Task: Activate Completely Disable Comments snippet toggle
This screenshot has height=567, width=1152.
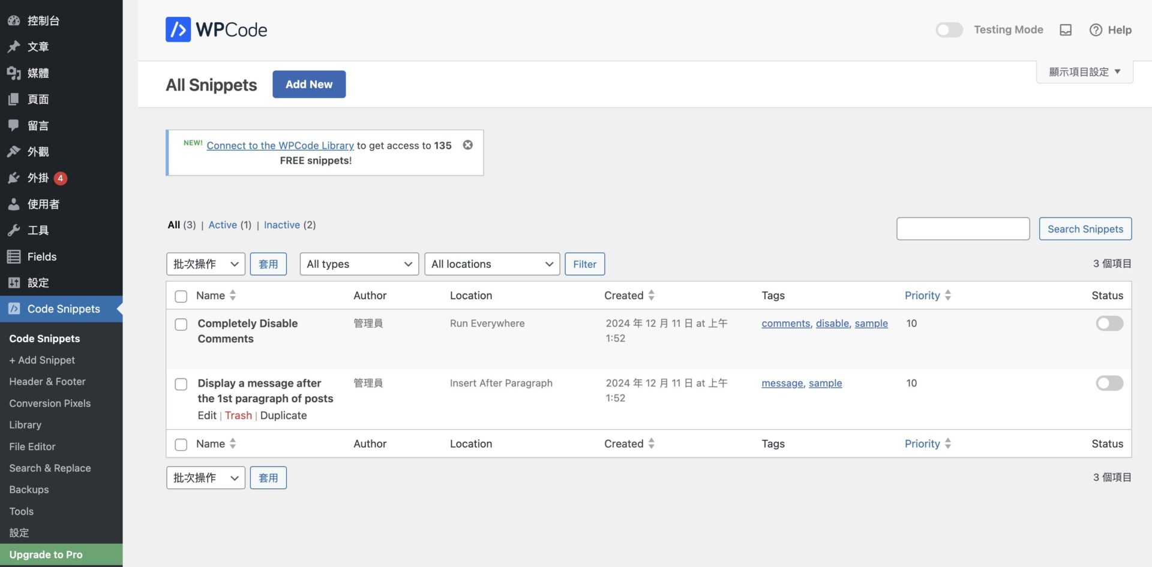Action: tap(1109, 324)
